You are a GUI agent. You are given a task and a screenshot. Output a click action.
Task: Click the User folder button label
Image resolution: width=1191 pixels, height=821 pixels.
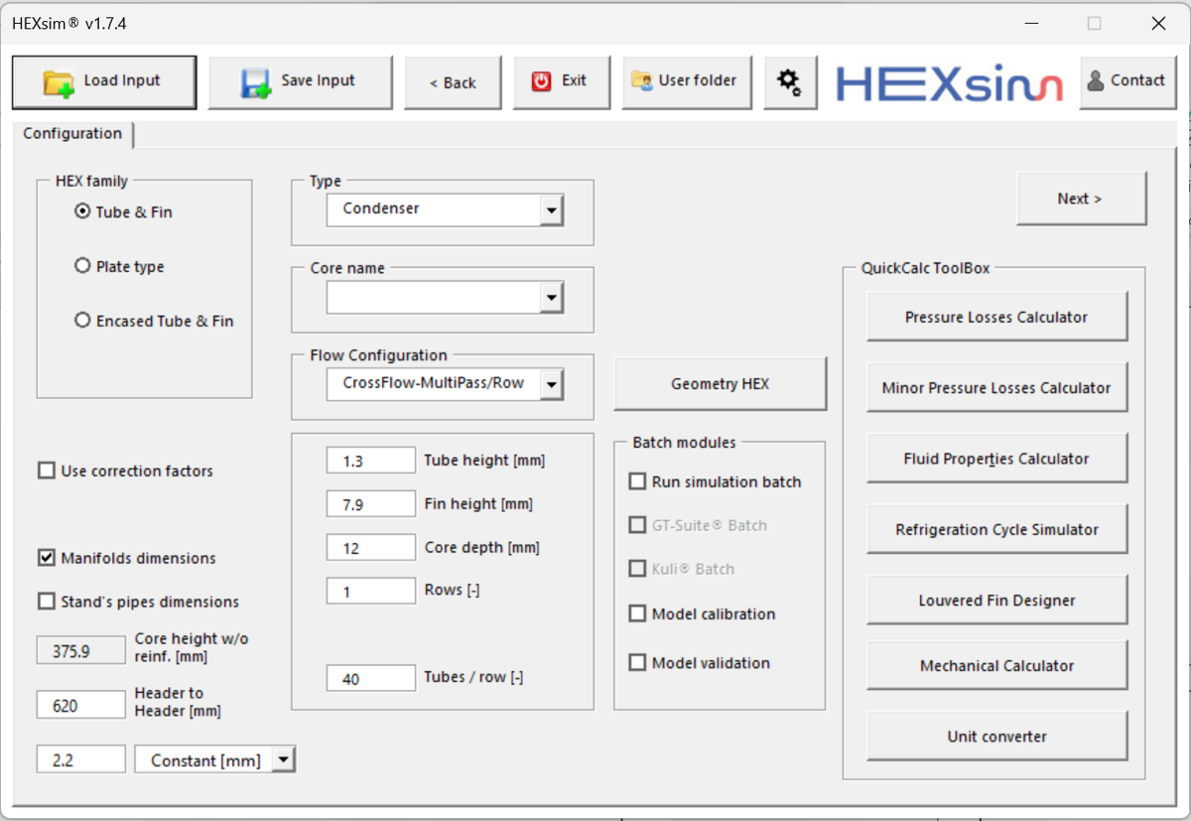[x=698, y=80]
